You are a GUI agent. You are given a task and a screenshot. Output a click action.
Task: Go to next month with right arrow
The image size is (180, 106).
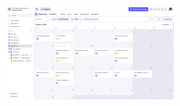[170, 25]
